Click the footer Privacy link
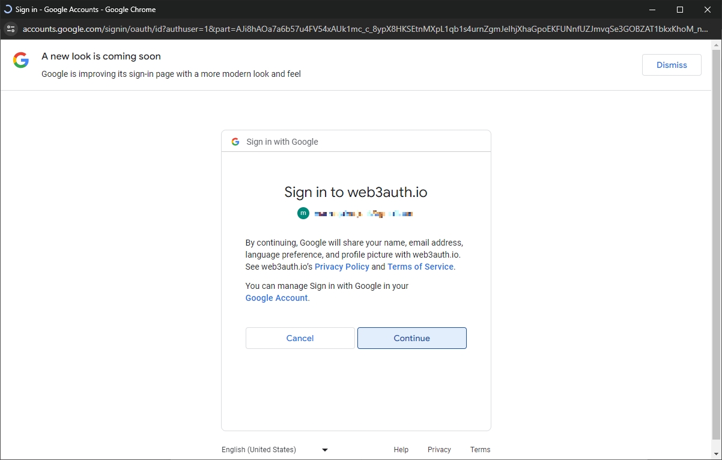 (439, 450)
